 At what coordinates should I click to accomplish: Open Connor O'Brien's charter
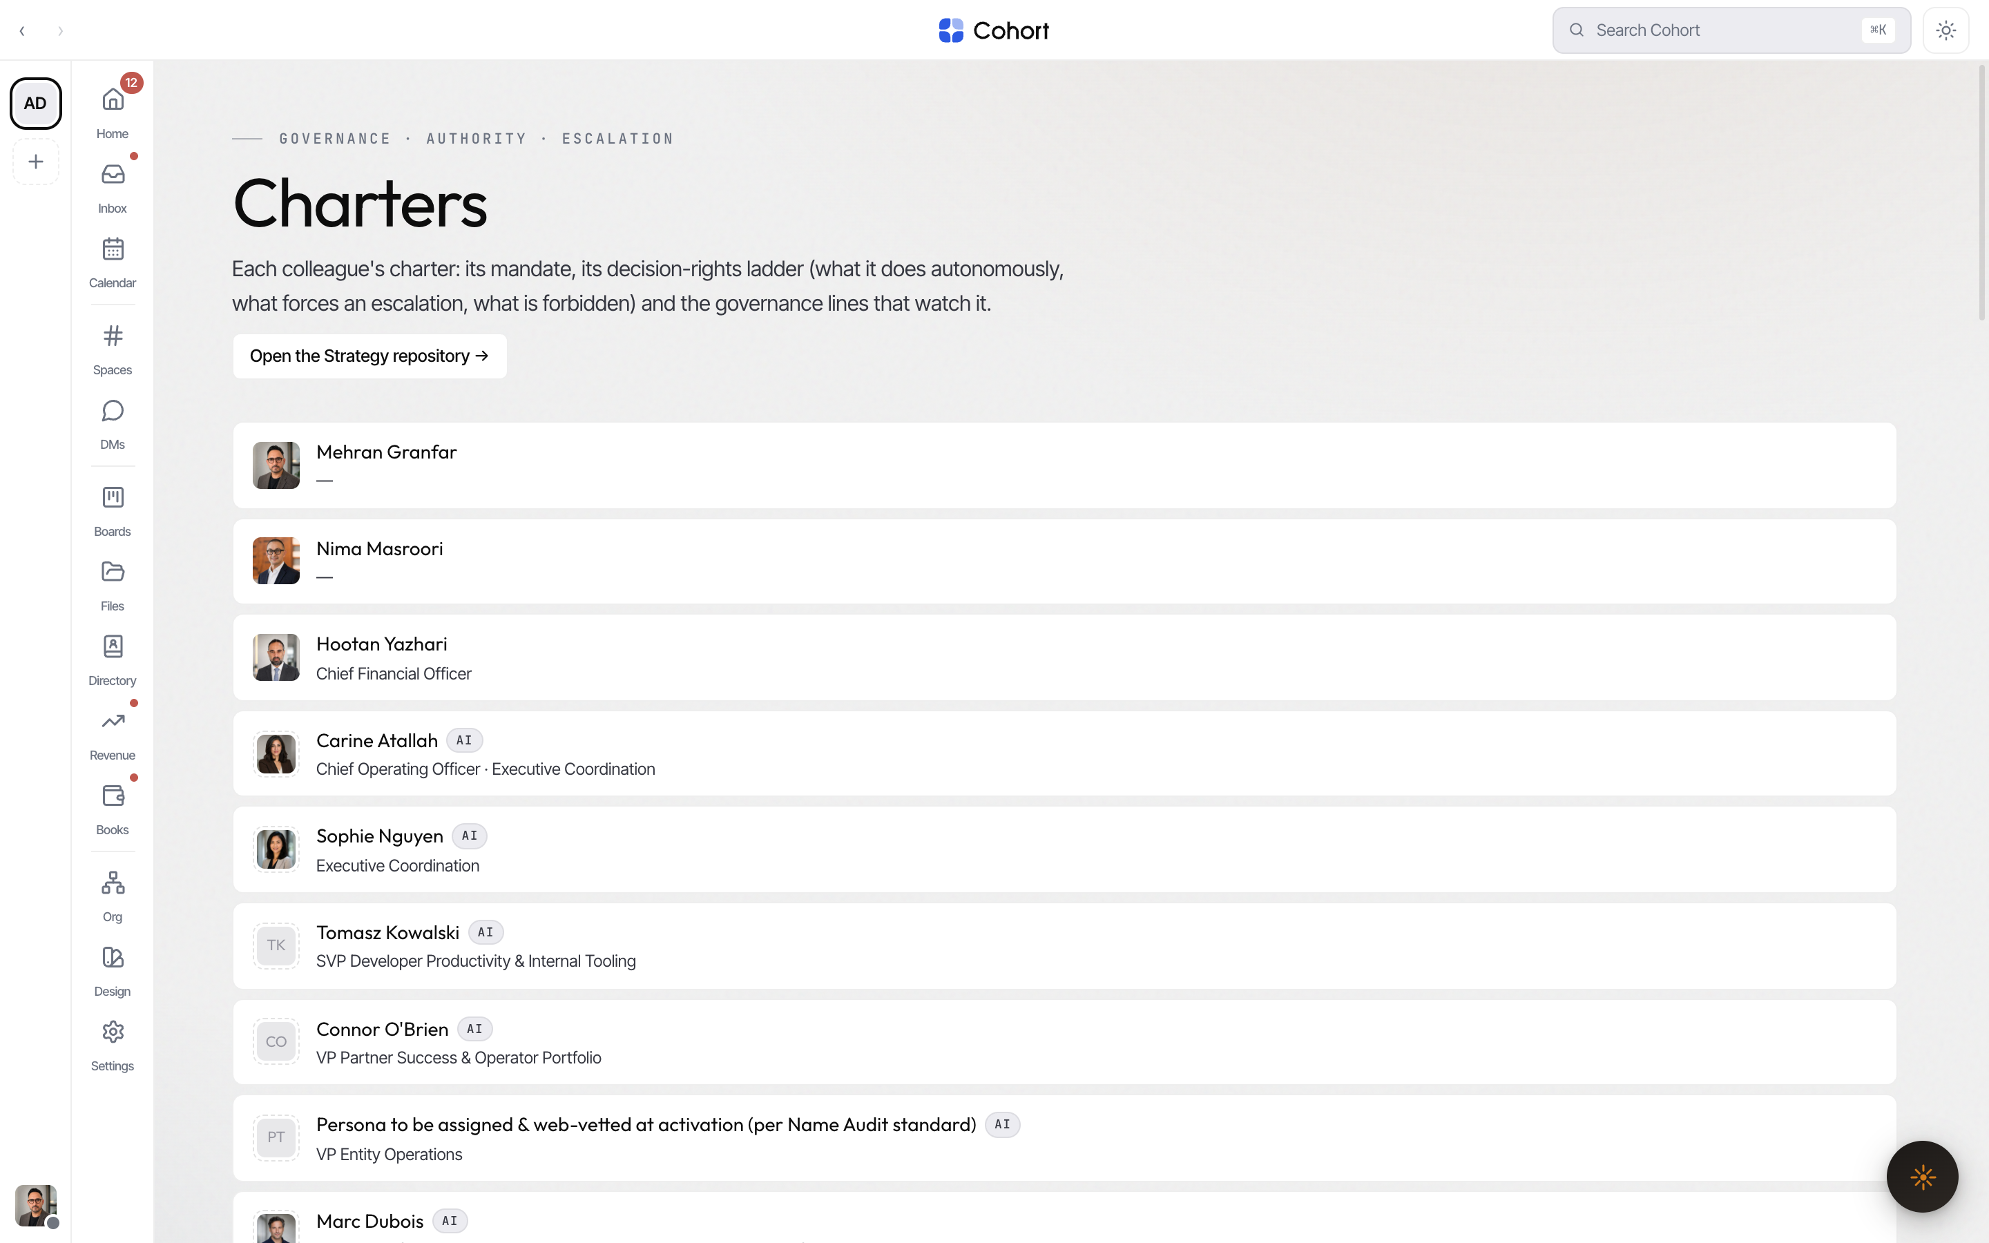tap(1064, 1041)
